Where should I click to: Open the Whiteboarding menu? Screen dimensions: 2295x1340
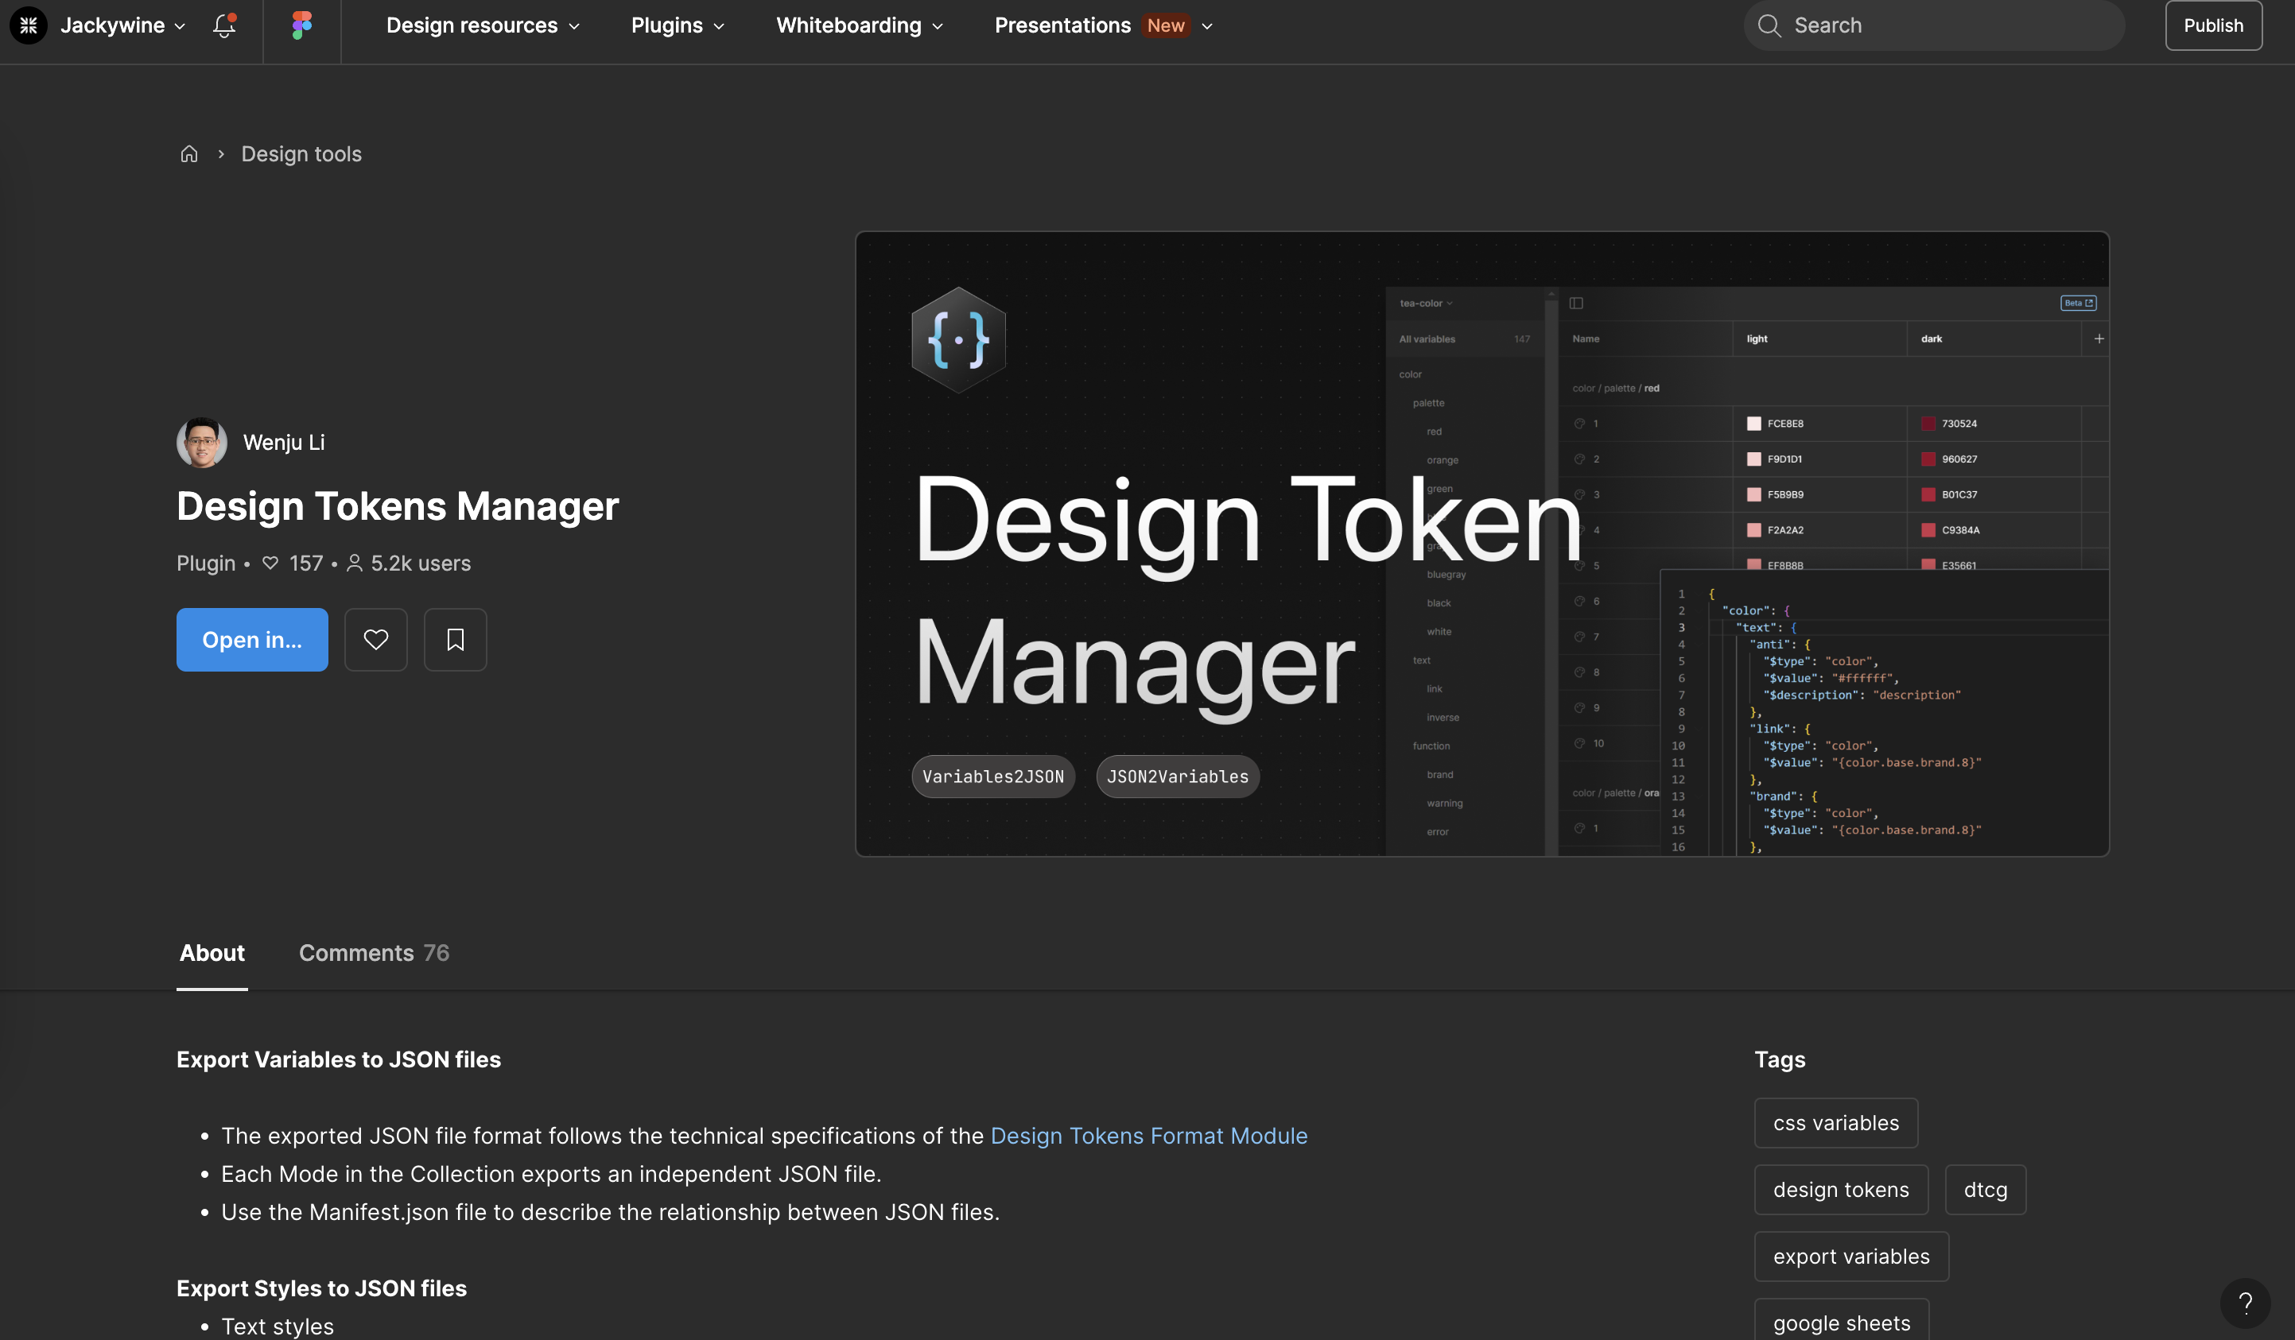[x=859, y=25]
